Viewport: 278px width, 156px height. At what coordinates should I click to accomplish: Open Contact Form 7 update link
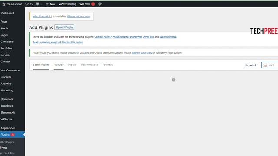click(103, 37)
